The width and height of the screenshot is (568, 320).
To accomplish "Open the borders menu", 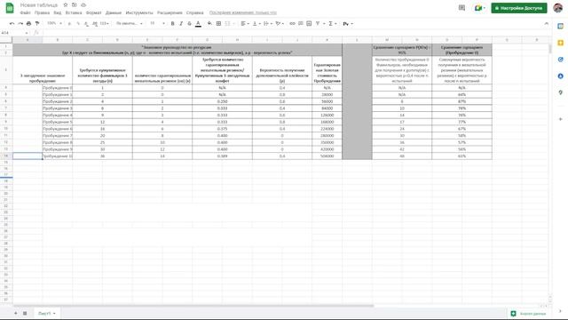I will 218,24.
